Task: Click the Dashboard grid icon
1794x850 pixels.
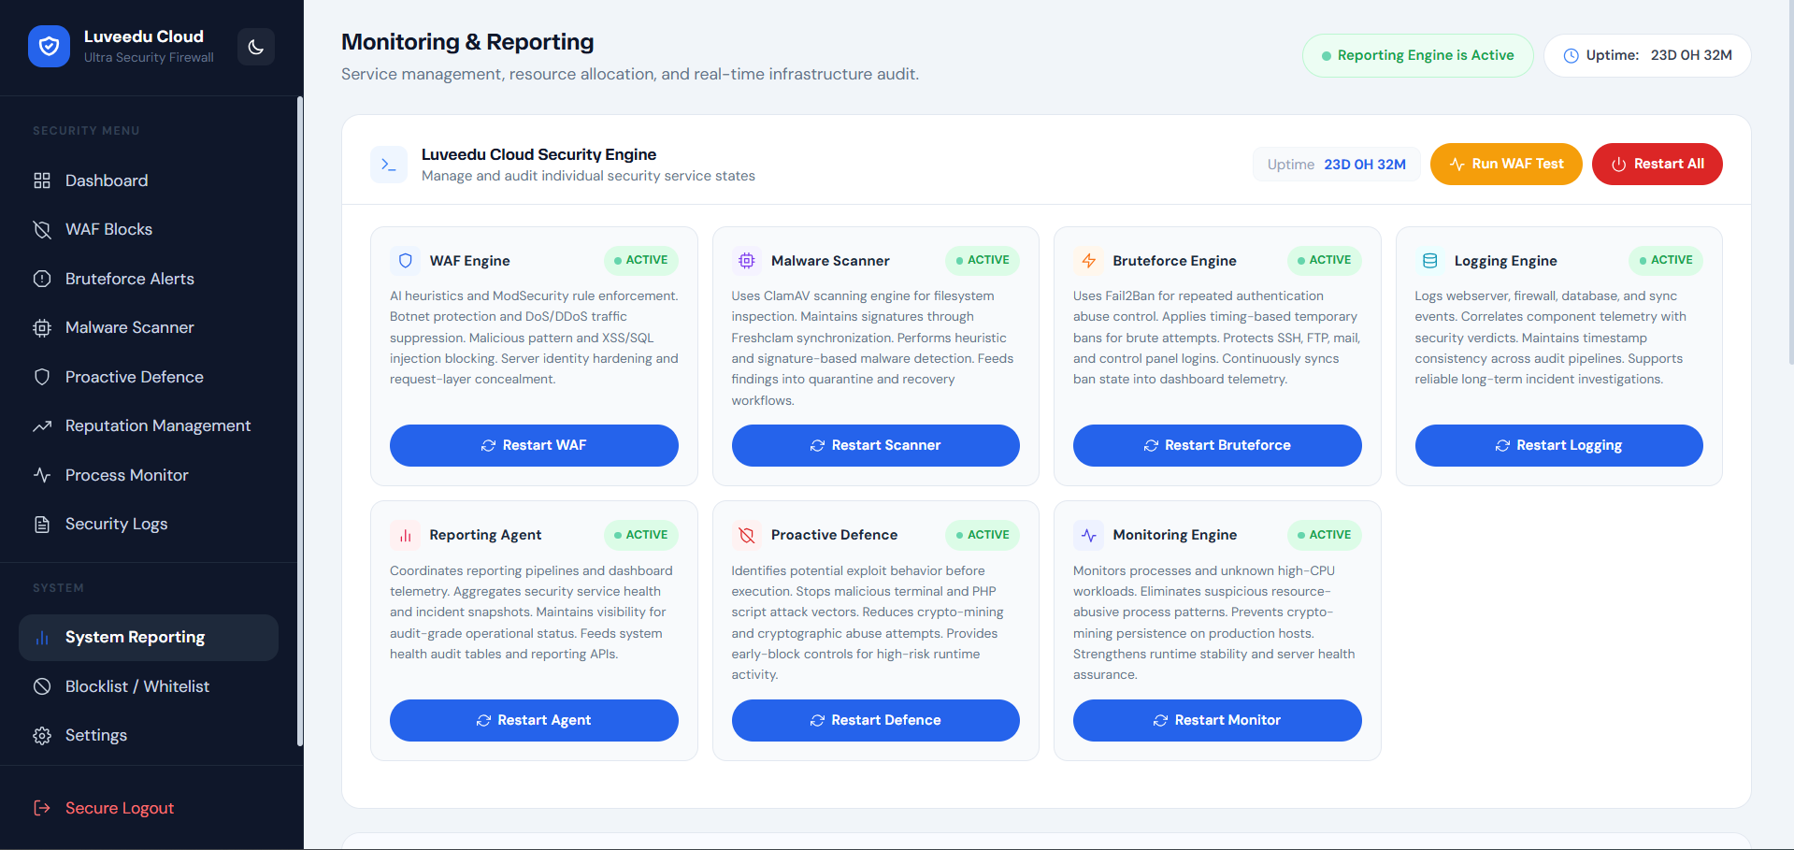Action: (x=42, y=180)
